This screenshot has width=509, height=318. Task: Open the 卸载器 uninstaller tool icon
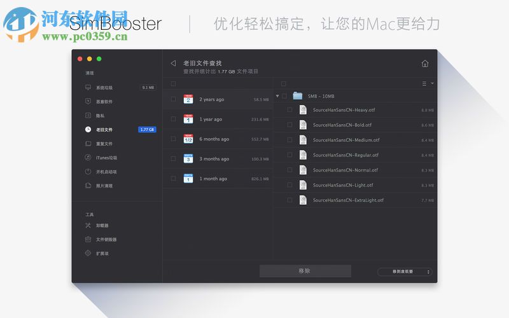coord(88,225)
